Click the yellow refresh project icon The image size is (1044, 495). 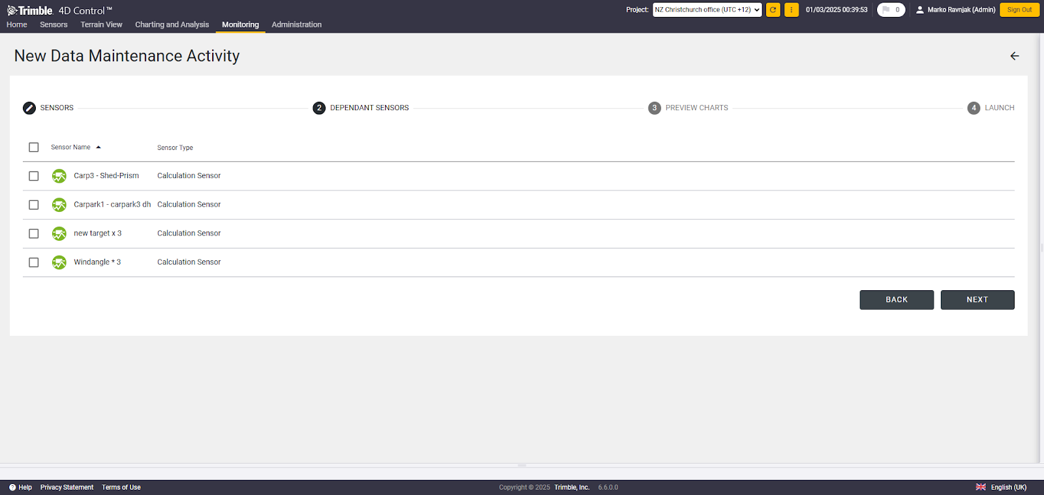click(x=773, y=10)
